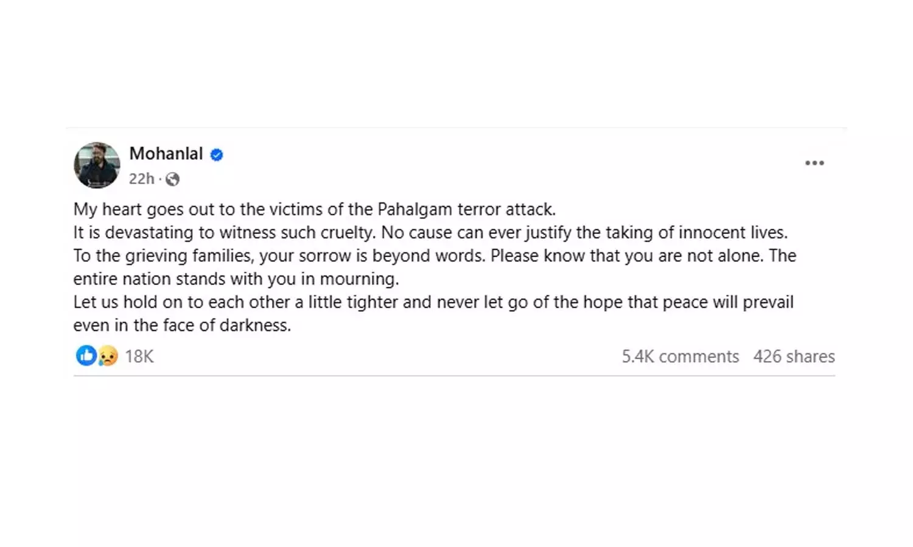Click the line "entire nation stands with you"
This screenshot has width=913, height=547.
pyautogui.click(x=236, y=279)
